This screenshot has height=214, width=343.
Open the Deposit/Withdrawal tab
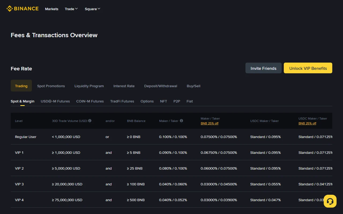tap(161, 86)
